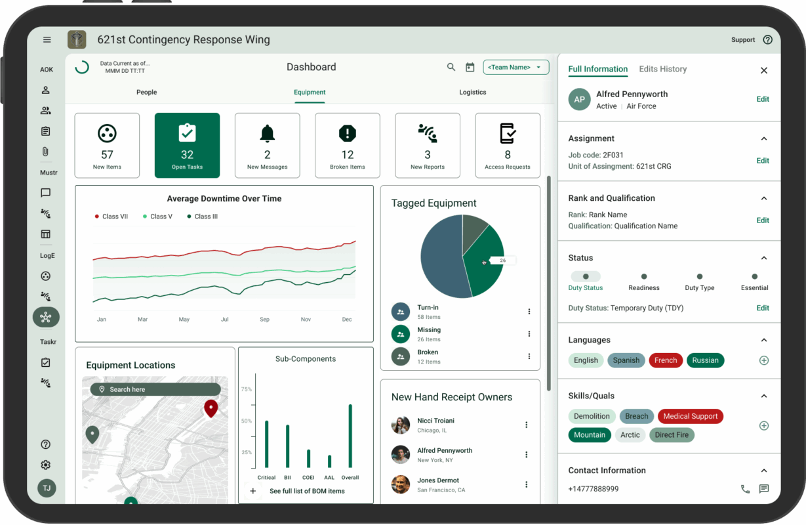Click the Support help question icon
Viewport: 806px width, 525px height.
pos(767,40)
